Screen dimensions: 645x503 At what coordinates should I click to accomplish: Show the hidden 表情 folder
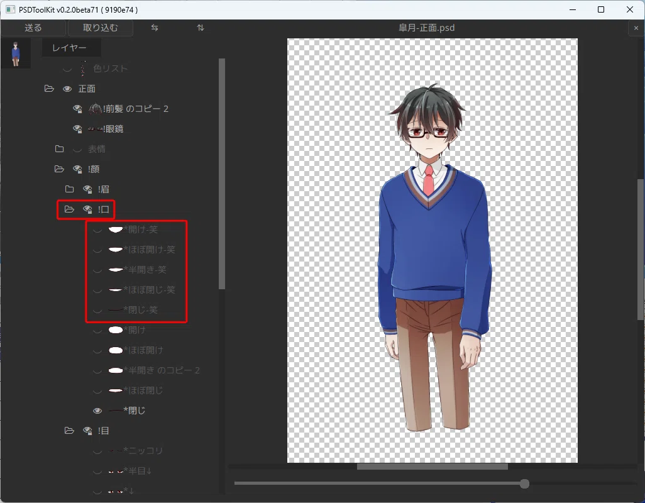click(x=77, y=149)
